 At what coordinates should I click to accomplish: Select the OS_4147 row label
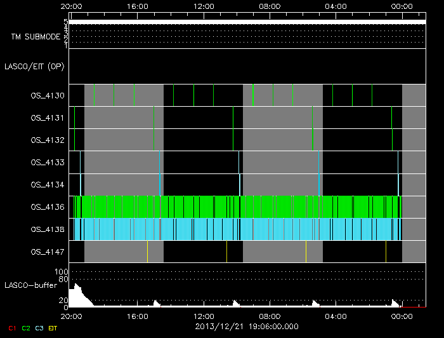coord(47,252)
